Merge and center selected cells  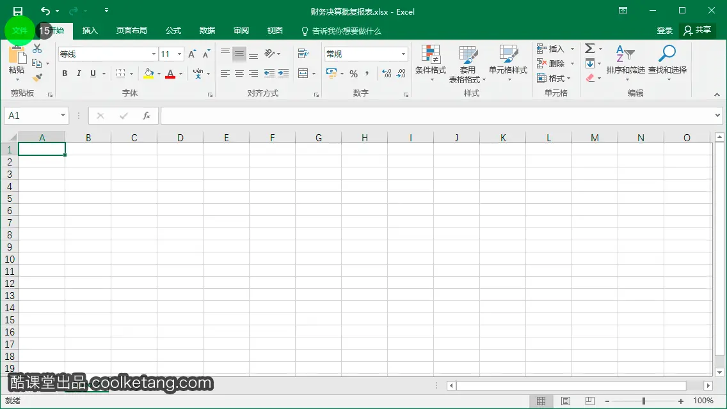pos(303,73)
